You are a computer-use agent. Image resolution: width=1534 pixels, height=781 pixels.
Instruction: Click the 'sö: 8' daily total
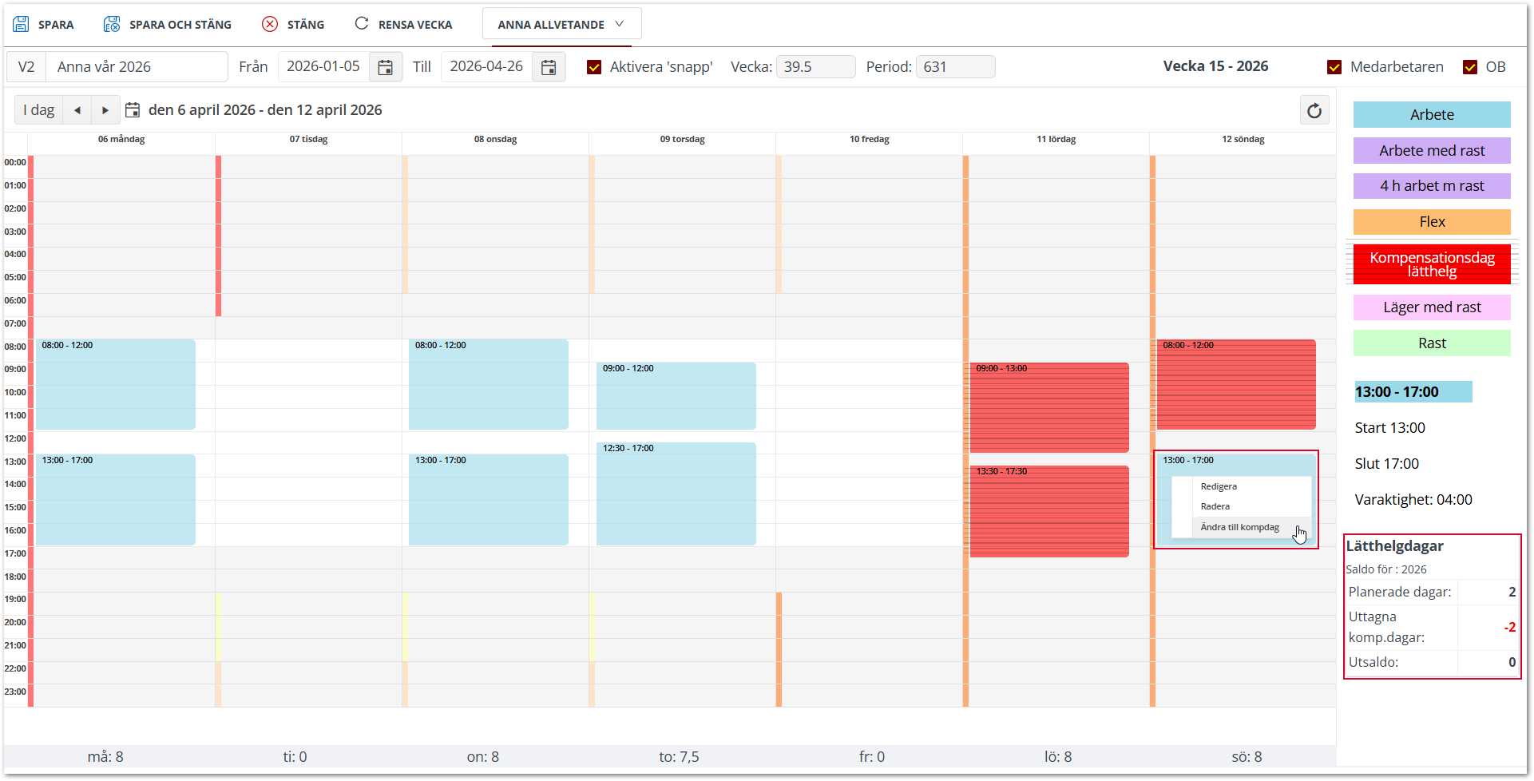1247,757
